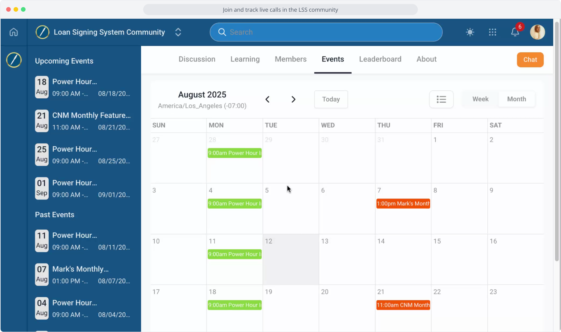Go to previous month arrow
The height and width of the screenshot is (332, 561).
click(268, 99)
